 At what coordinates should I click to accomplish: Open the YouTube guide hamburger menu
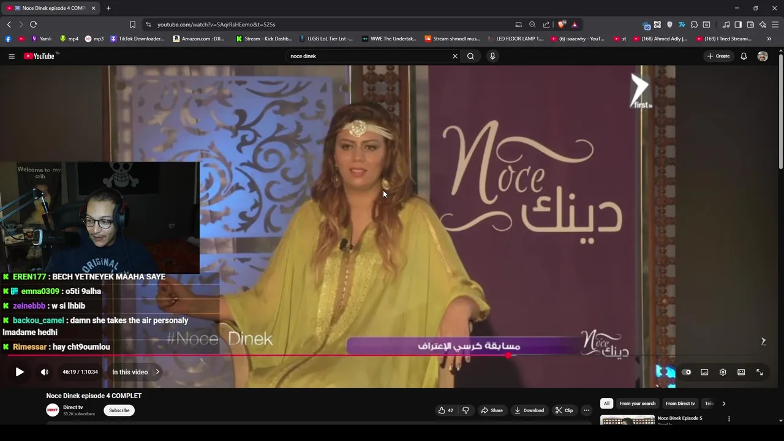12,56
